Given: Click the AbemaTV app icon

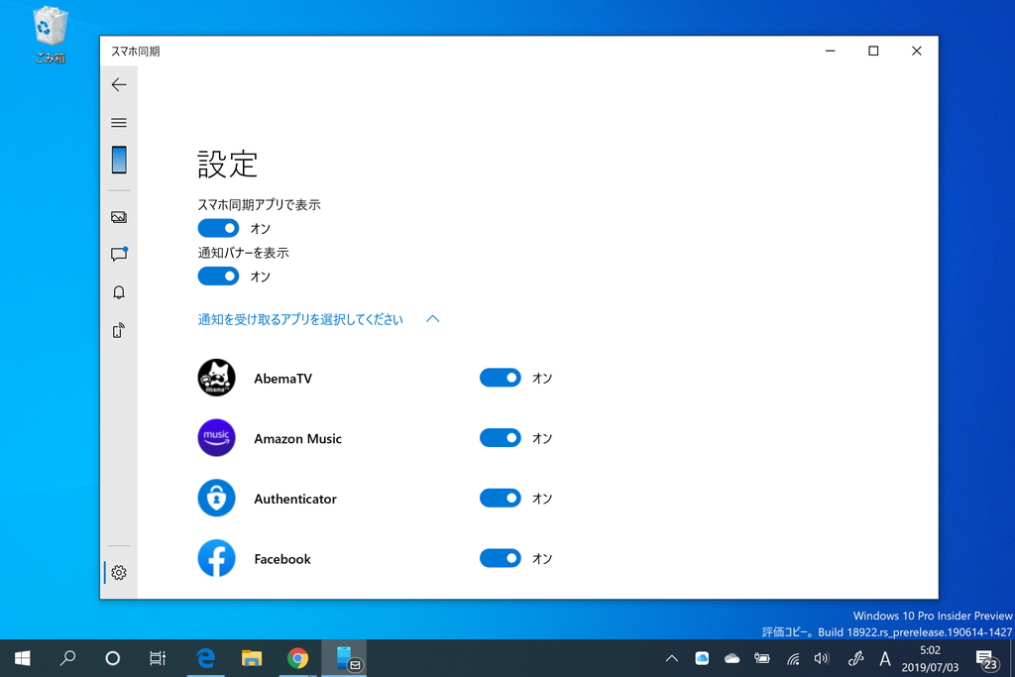Looking at the screenshot, I should pos(217,378).
